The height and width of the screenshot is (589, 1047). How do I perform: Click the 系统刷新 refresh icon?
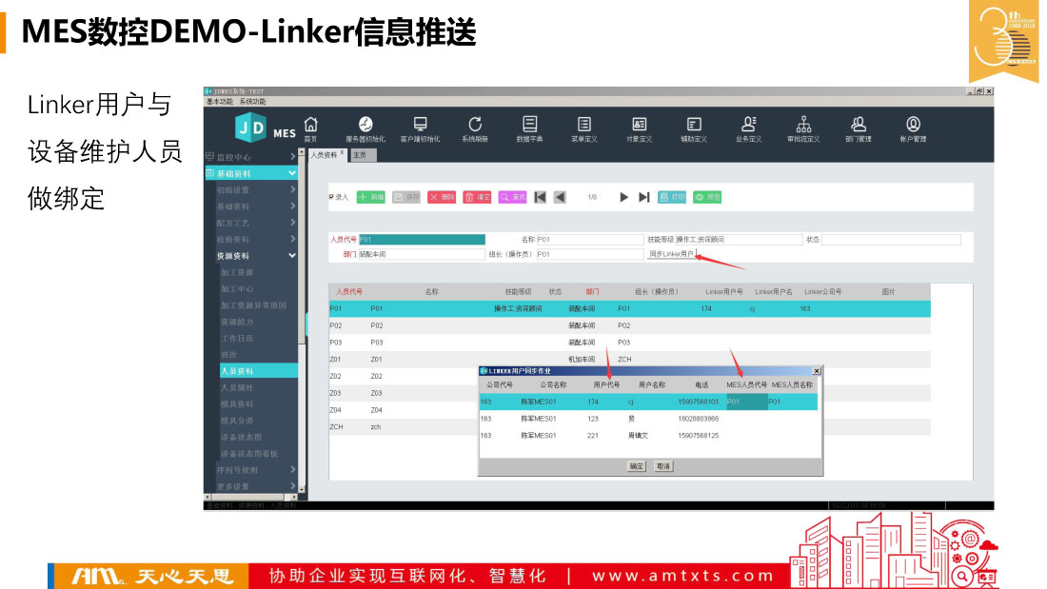click(475, 128)
